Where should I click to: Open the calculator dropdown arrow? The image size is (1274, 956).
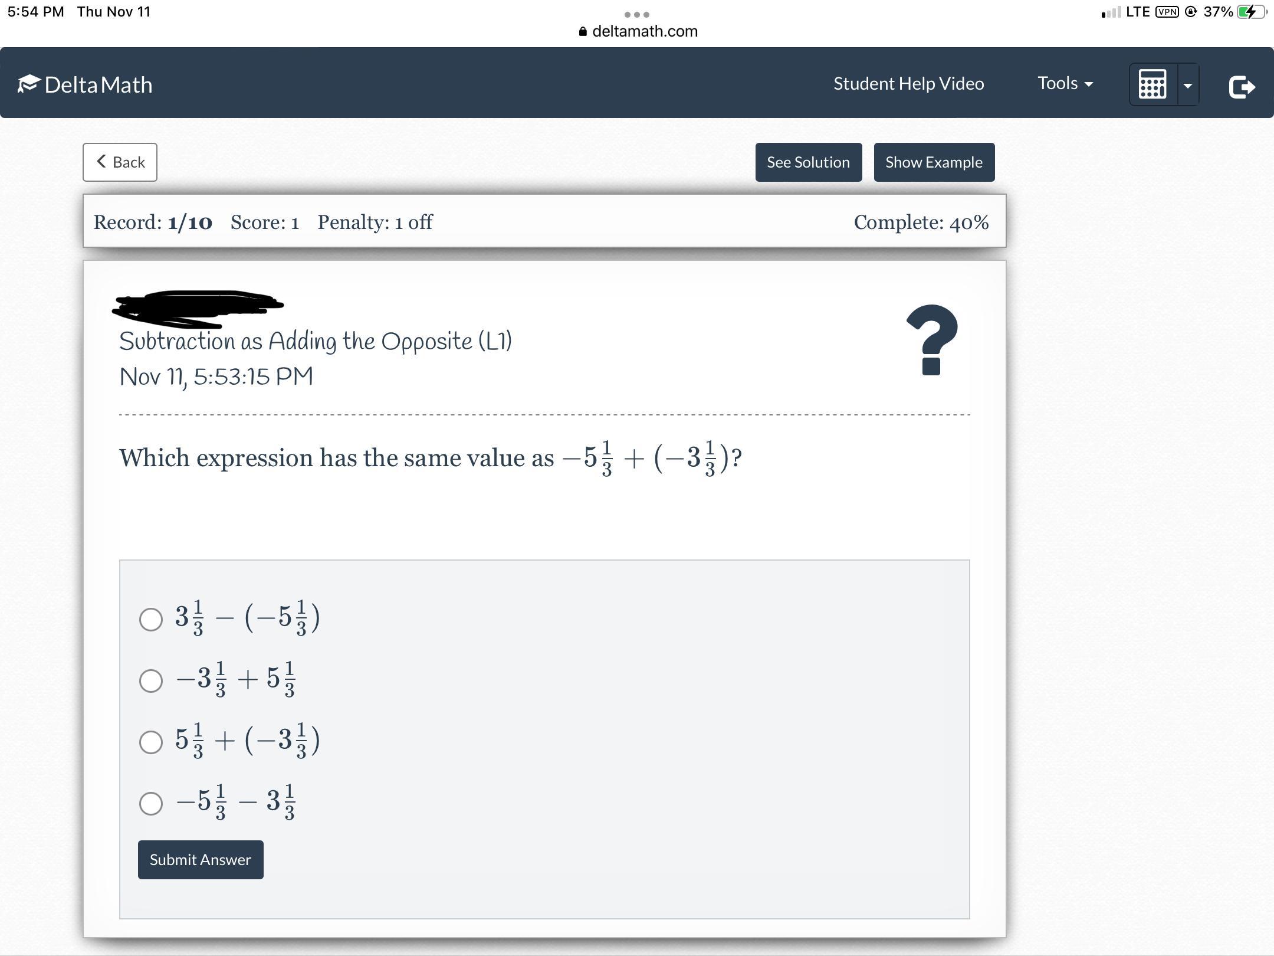click(1188, 86)
